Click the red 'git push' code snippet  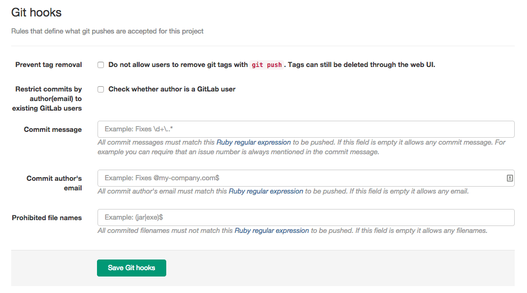(x=266, y=65)
